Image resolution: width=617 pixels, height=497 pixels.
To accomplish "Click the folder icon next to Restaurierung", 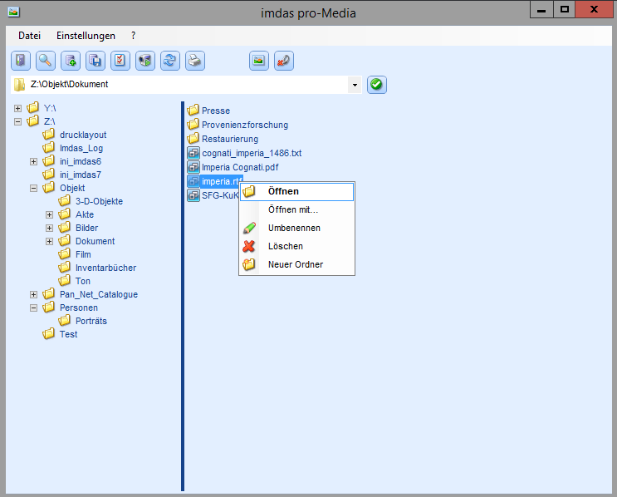I will [193, 138].
